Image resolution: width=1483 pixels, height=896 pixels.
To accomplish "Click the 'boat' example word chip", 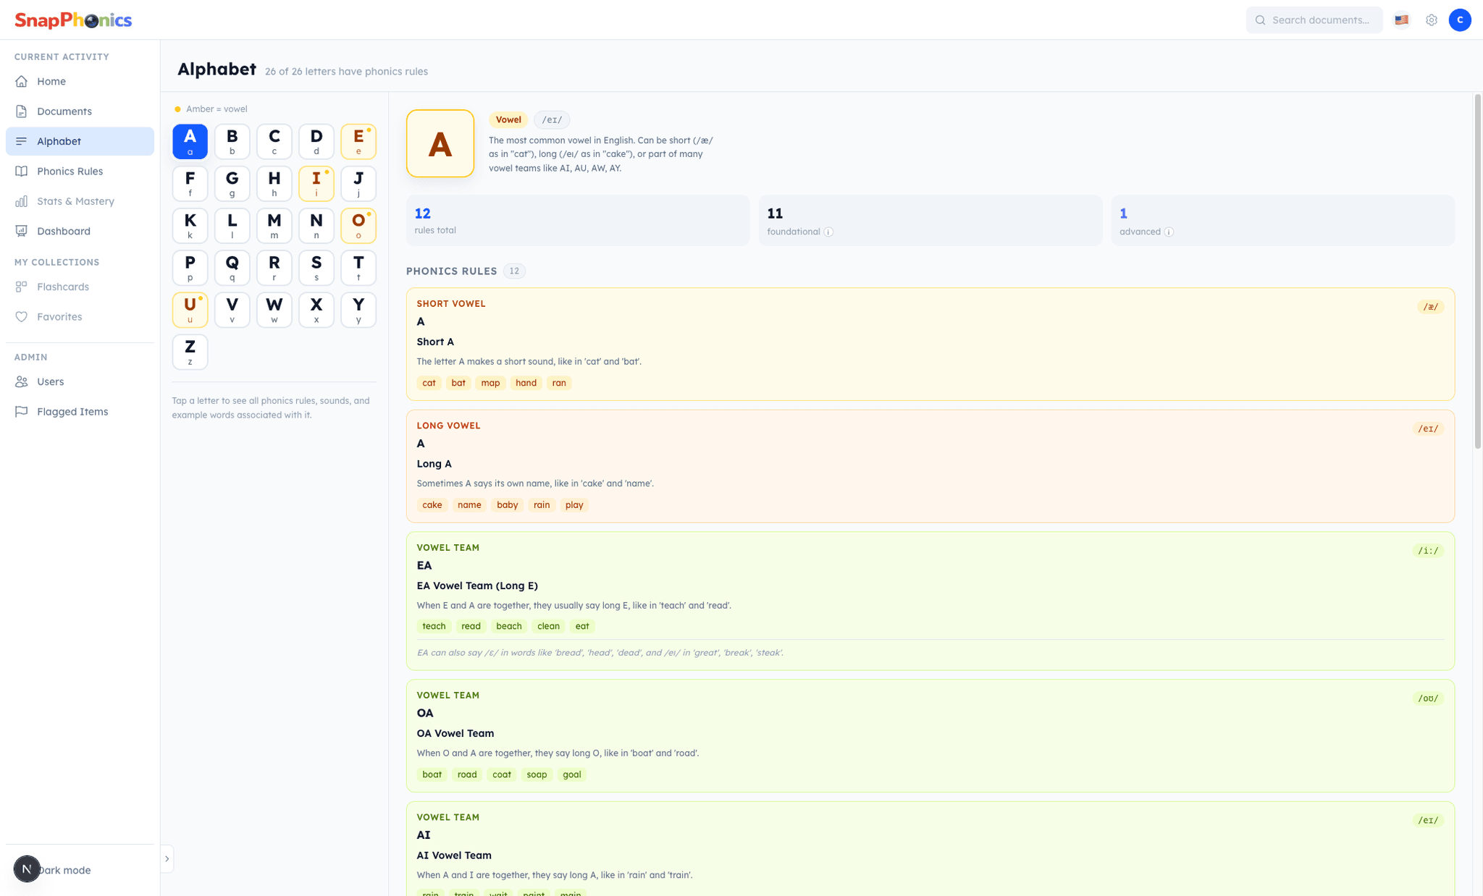I will [x=432, y=774].
